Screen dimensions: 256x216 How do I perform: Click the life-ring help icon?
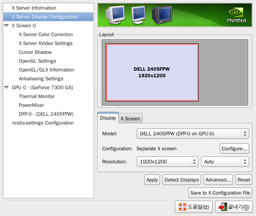point(183,207)
